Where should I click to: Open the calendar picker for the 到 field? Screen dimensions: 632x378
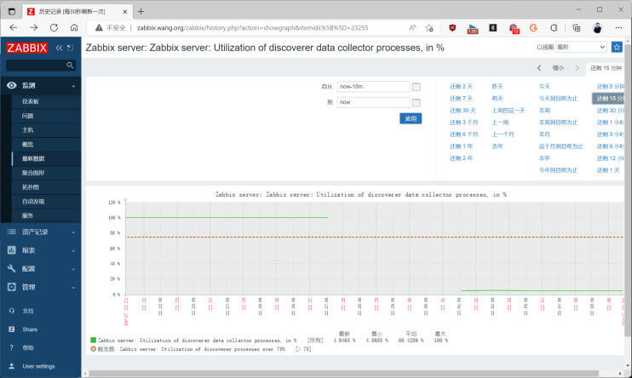coord(416,103)
